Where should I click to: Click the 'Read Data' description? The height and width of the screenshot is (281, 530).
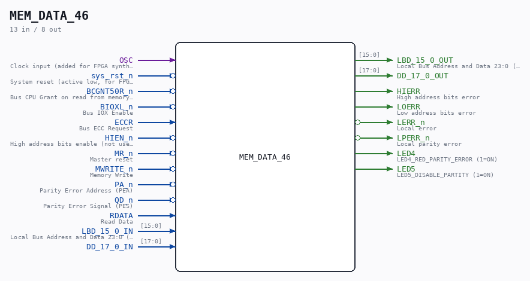pos(117,221)
